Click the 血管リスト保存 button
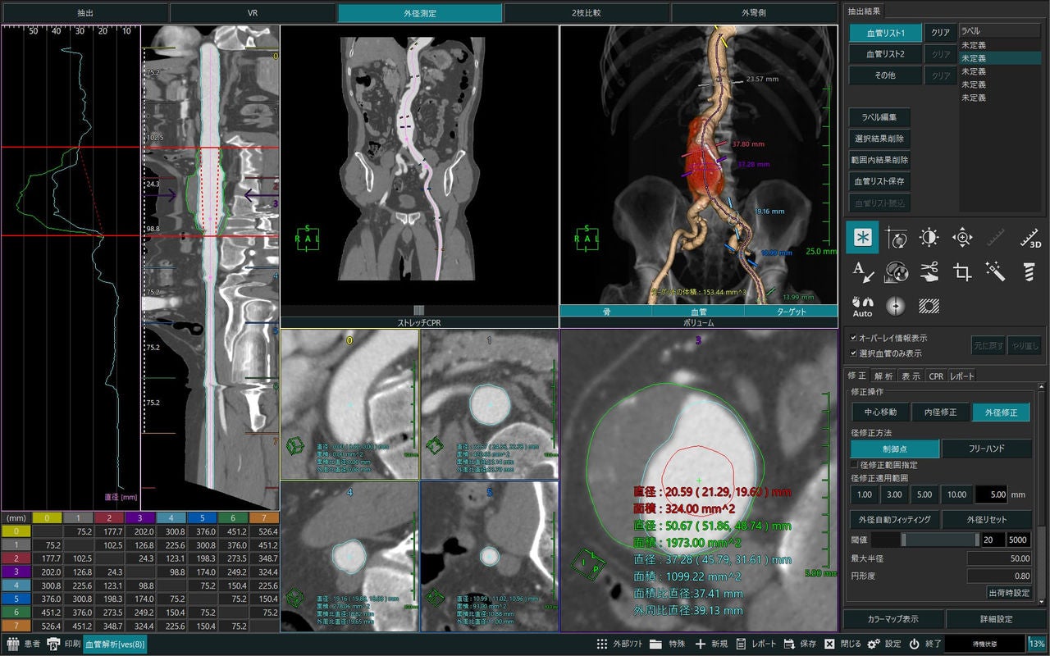1050x656 pixels. [x=879, y=181]
